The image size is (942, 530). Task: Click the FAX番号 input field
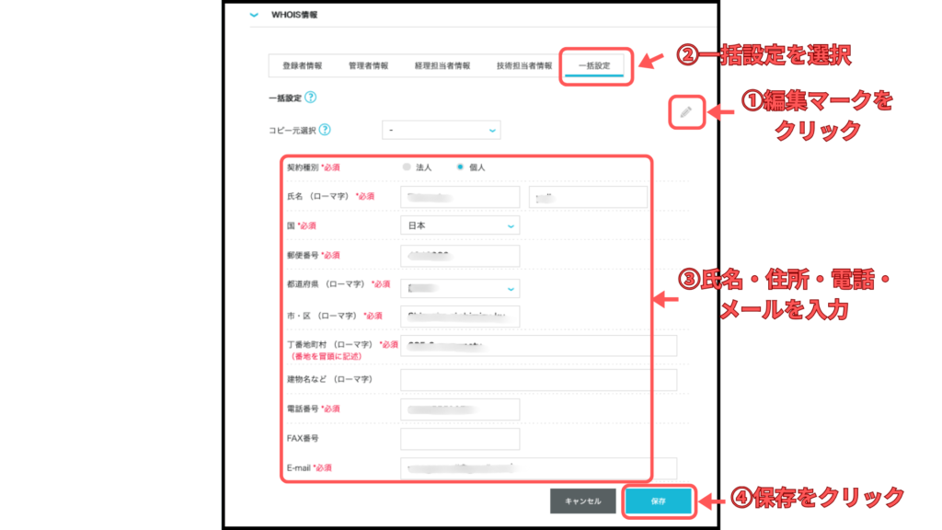click(460, 439)
